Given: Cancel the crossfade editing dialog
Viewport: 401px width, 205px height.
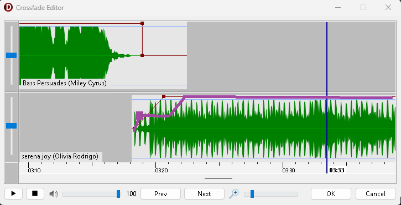Looking at the screenshot, I should coord(376,194).
